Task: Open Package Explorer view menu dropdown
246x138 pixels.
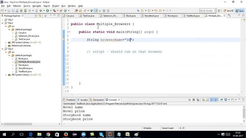Action: click(x=51, y=15)
